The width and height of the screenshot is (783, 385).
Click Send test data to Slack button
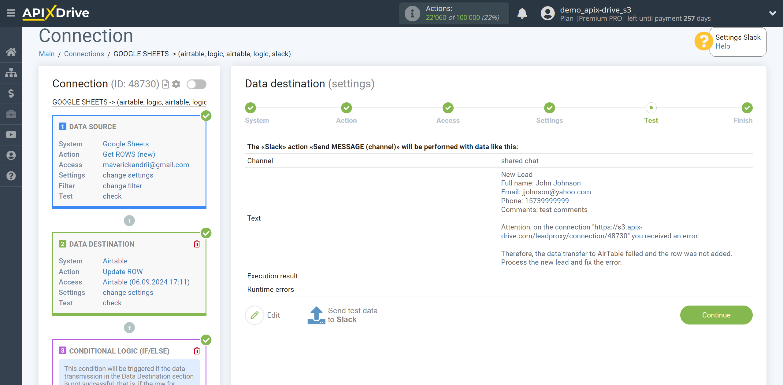coord(343,315)
